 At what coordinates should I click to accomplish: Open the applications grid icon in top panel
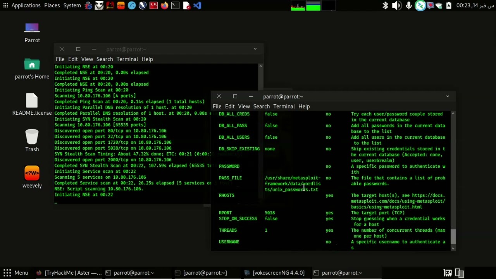[5, 5]
